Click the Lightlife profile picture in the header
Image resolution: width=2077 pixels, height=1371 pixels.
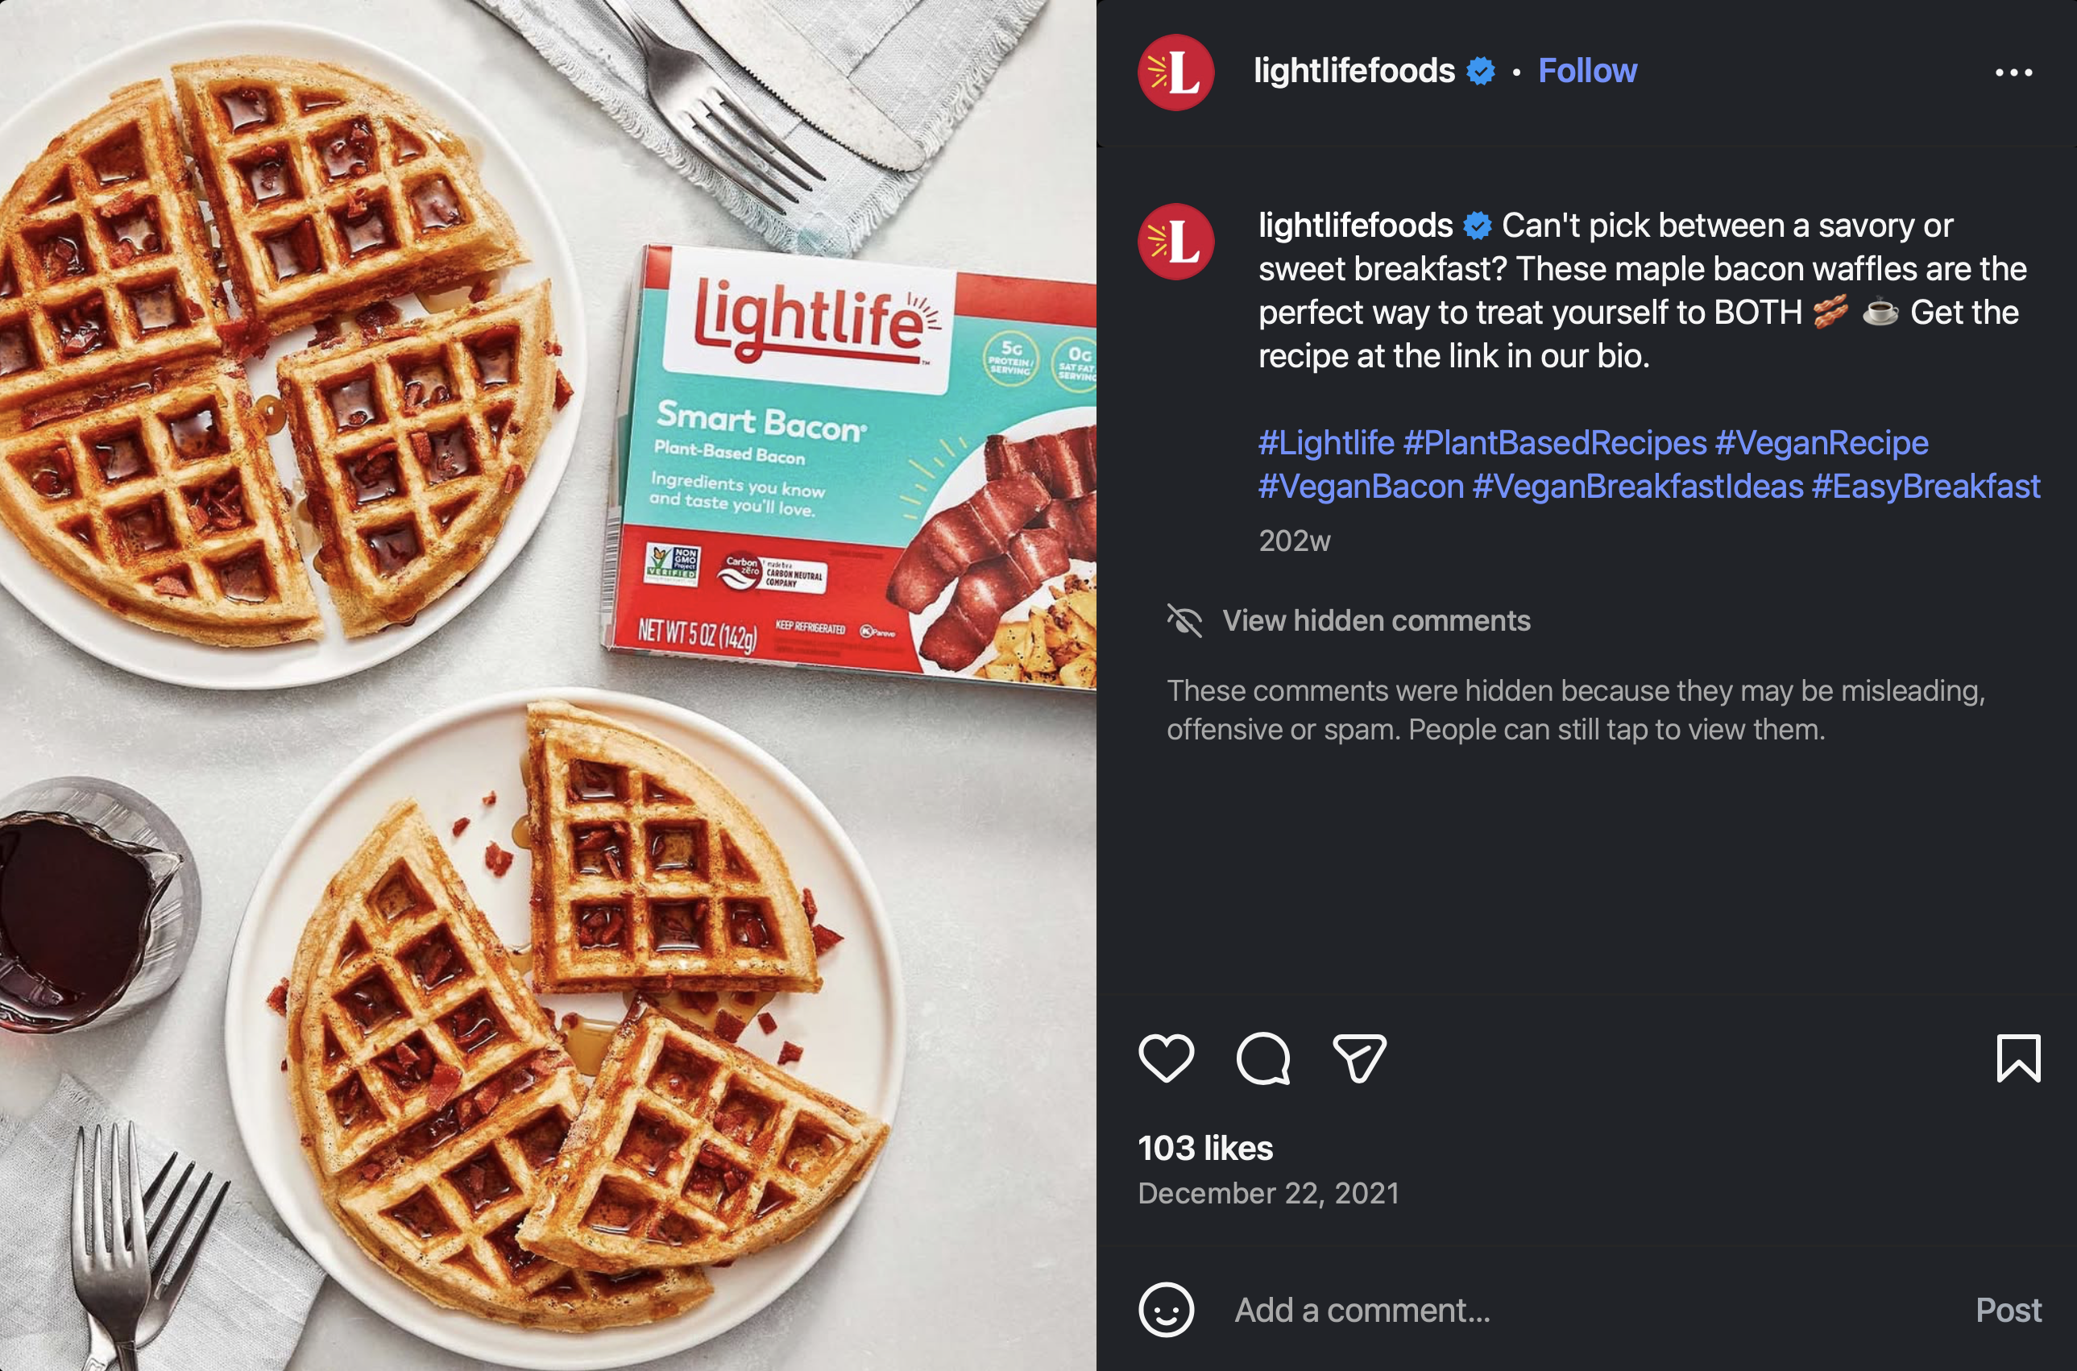click(1175, 72)
